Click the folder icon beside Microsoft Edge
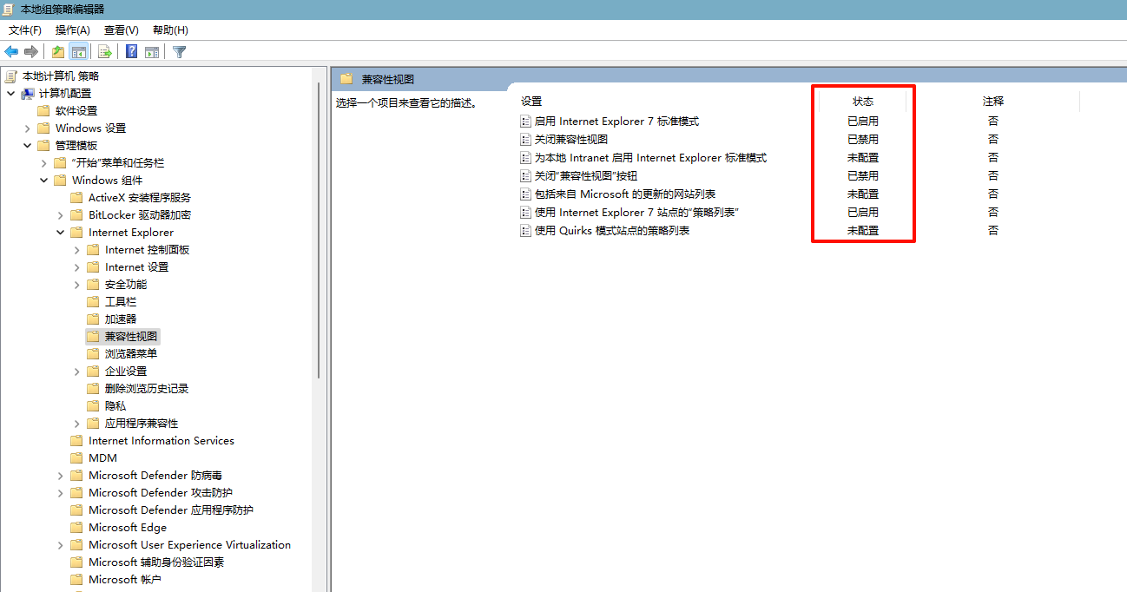Screen dimensions: 1127x592 click(x=76, y=527)
